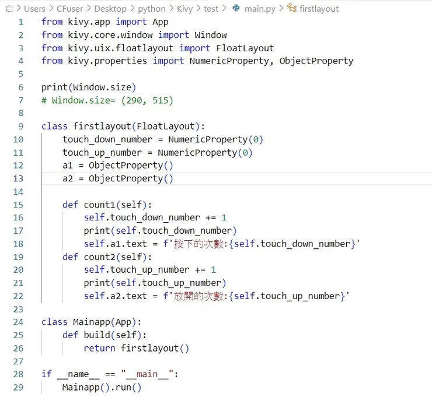Expand breadcrumb chevron after test
Image resolution: width=432 pixels, height=397 pixels.
click(x=224, y=8)
